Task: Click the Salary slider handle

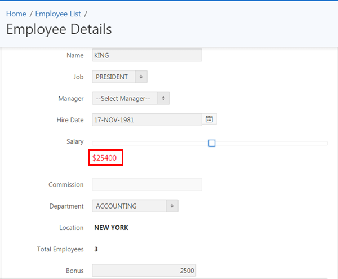Action: 212,143
